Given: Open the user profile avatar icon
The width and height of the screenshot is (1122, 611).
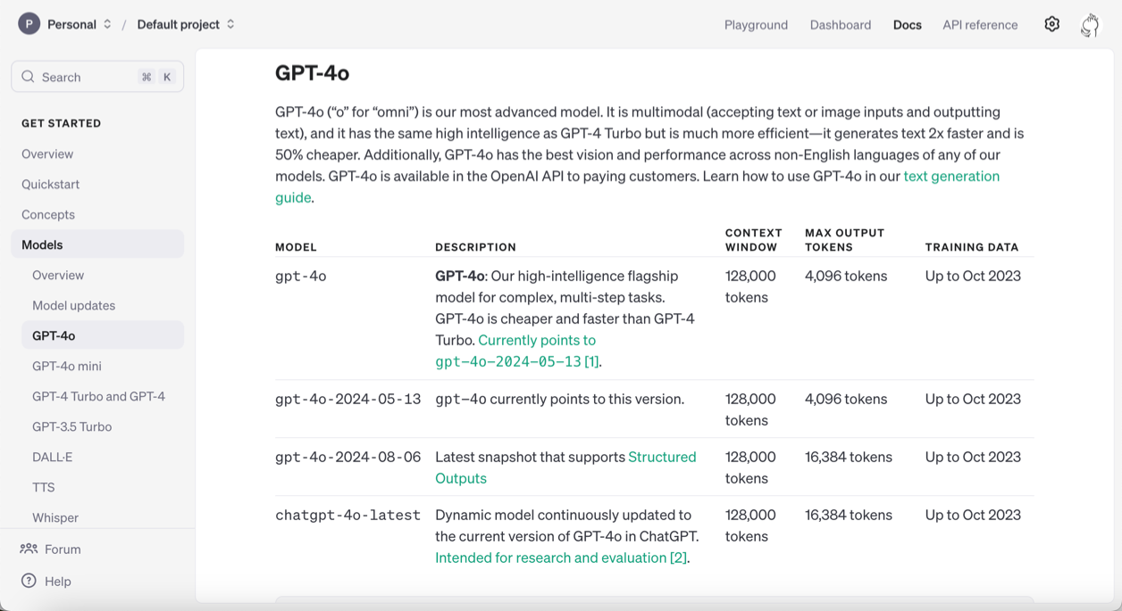Looking at the screenshot, I should 1090,25.
